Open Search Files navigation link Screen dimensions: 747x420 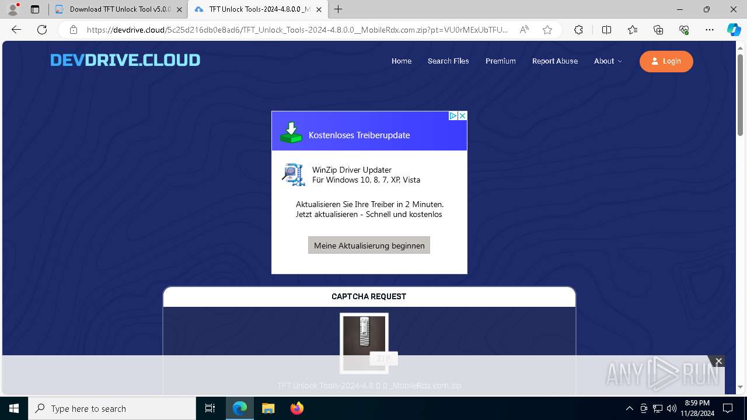pos(448,61)
